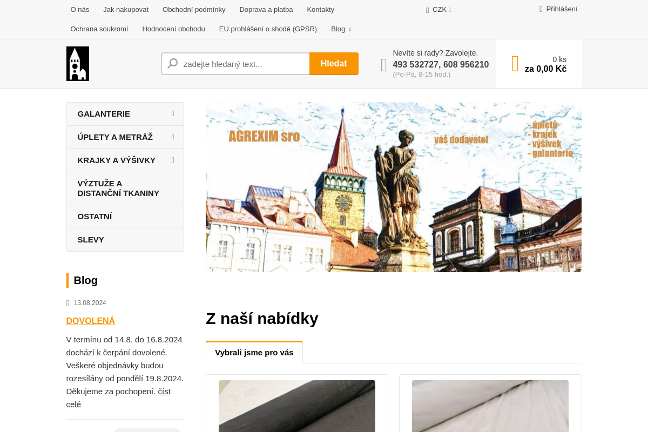Open the Blog dropdown menu

click(x=341, y=29)
